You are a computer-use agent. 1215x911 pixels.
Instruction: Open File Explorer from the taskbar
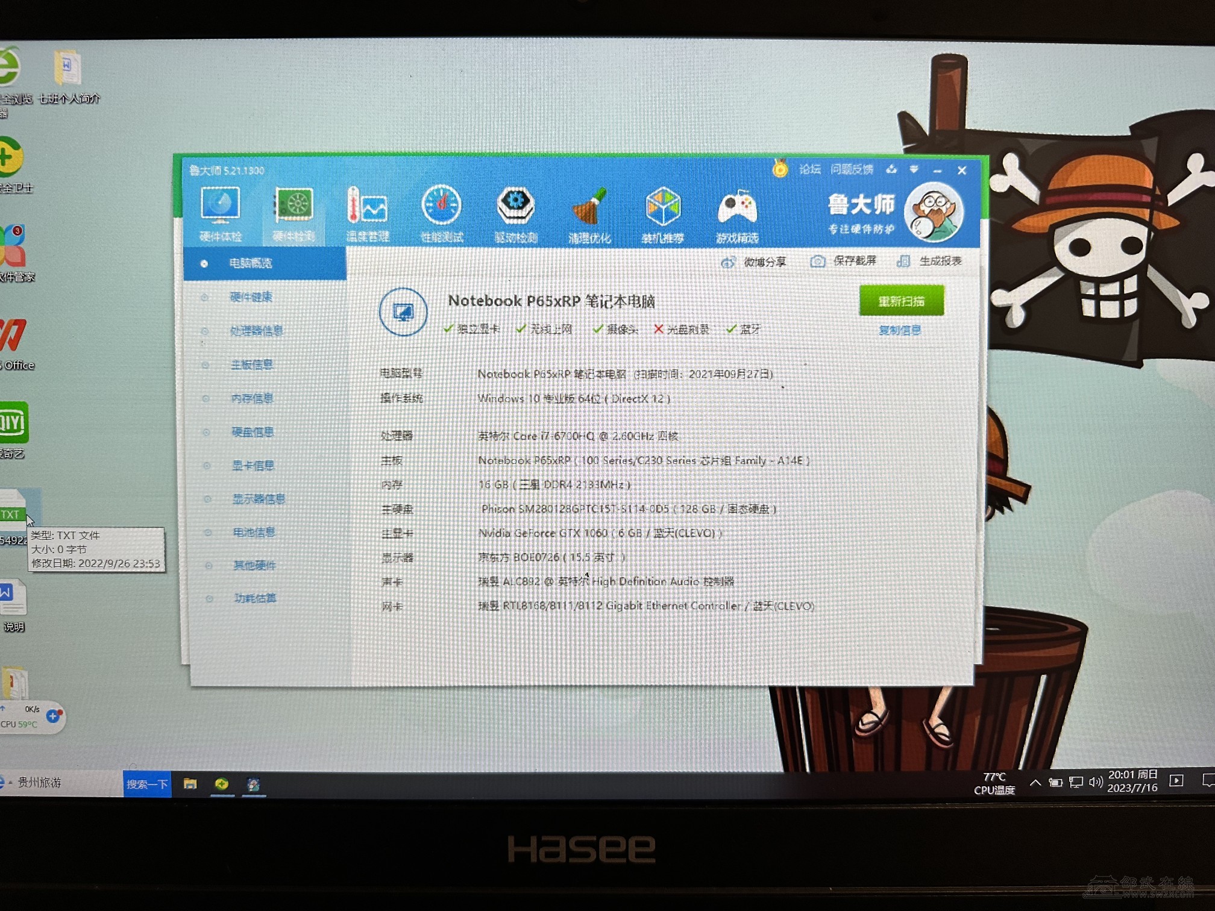tap(190, 784)
